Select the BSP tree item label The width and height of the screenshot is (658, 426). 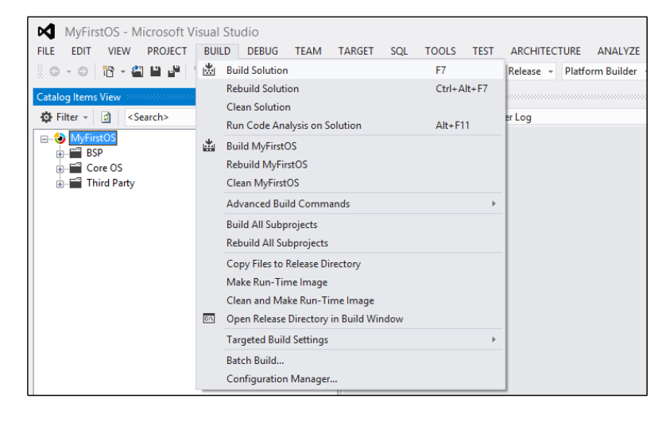(95, 153)
